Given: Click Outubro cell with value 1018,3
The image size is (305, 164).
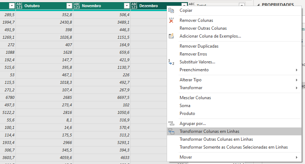Looking at the screenshot, I should coord(44,82).
